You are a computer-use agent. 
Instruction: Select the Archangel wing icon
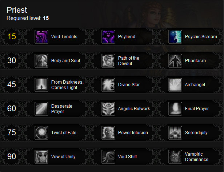pos(175,85)
